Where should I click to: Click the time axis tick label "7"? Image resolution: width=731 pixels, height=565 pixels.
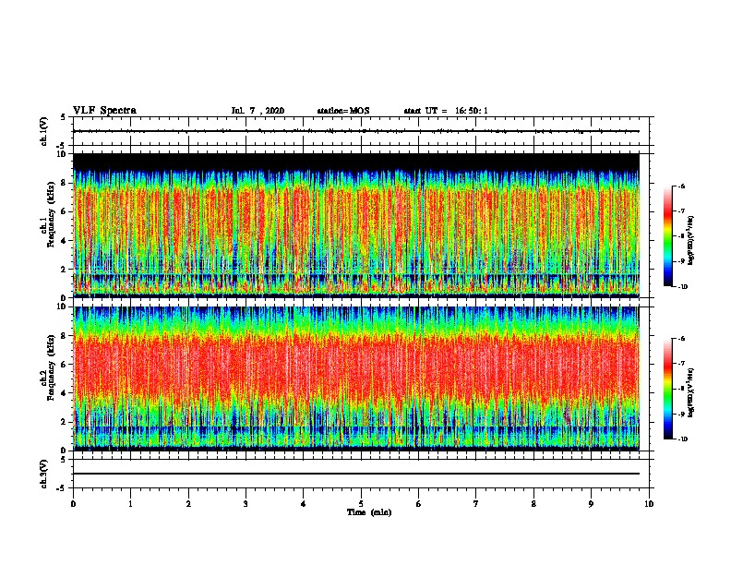point(476,504)
